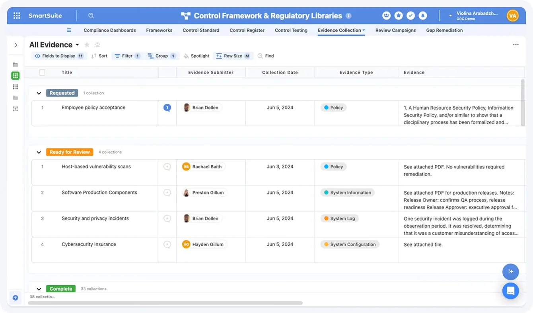Click the vertical scrollbar on right
Image resolution: width=533 pixels, height=313 pixels.
pos(523,102)
